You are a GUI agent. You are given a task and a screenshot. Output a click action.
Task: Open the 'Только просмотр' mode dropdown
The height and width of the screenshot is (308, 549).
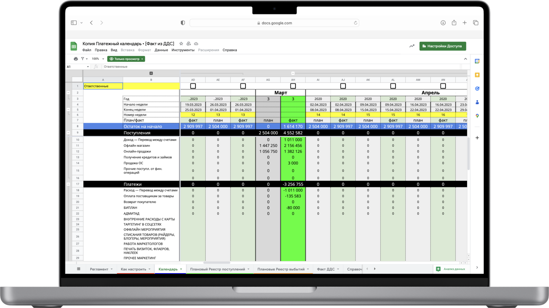click(126, 59)
